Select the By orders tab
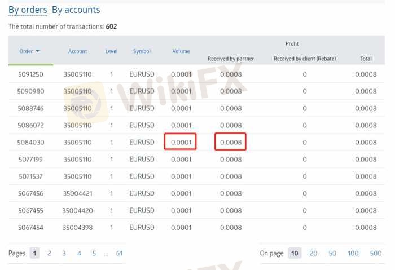This screenshot has height=270, width=395. [x=28, y=10]
